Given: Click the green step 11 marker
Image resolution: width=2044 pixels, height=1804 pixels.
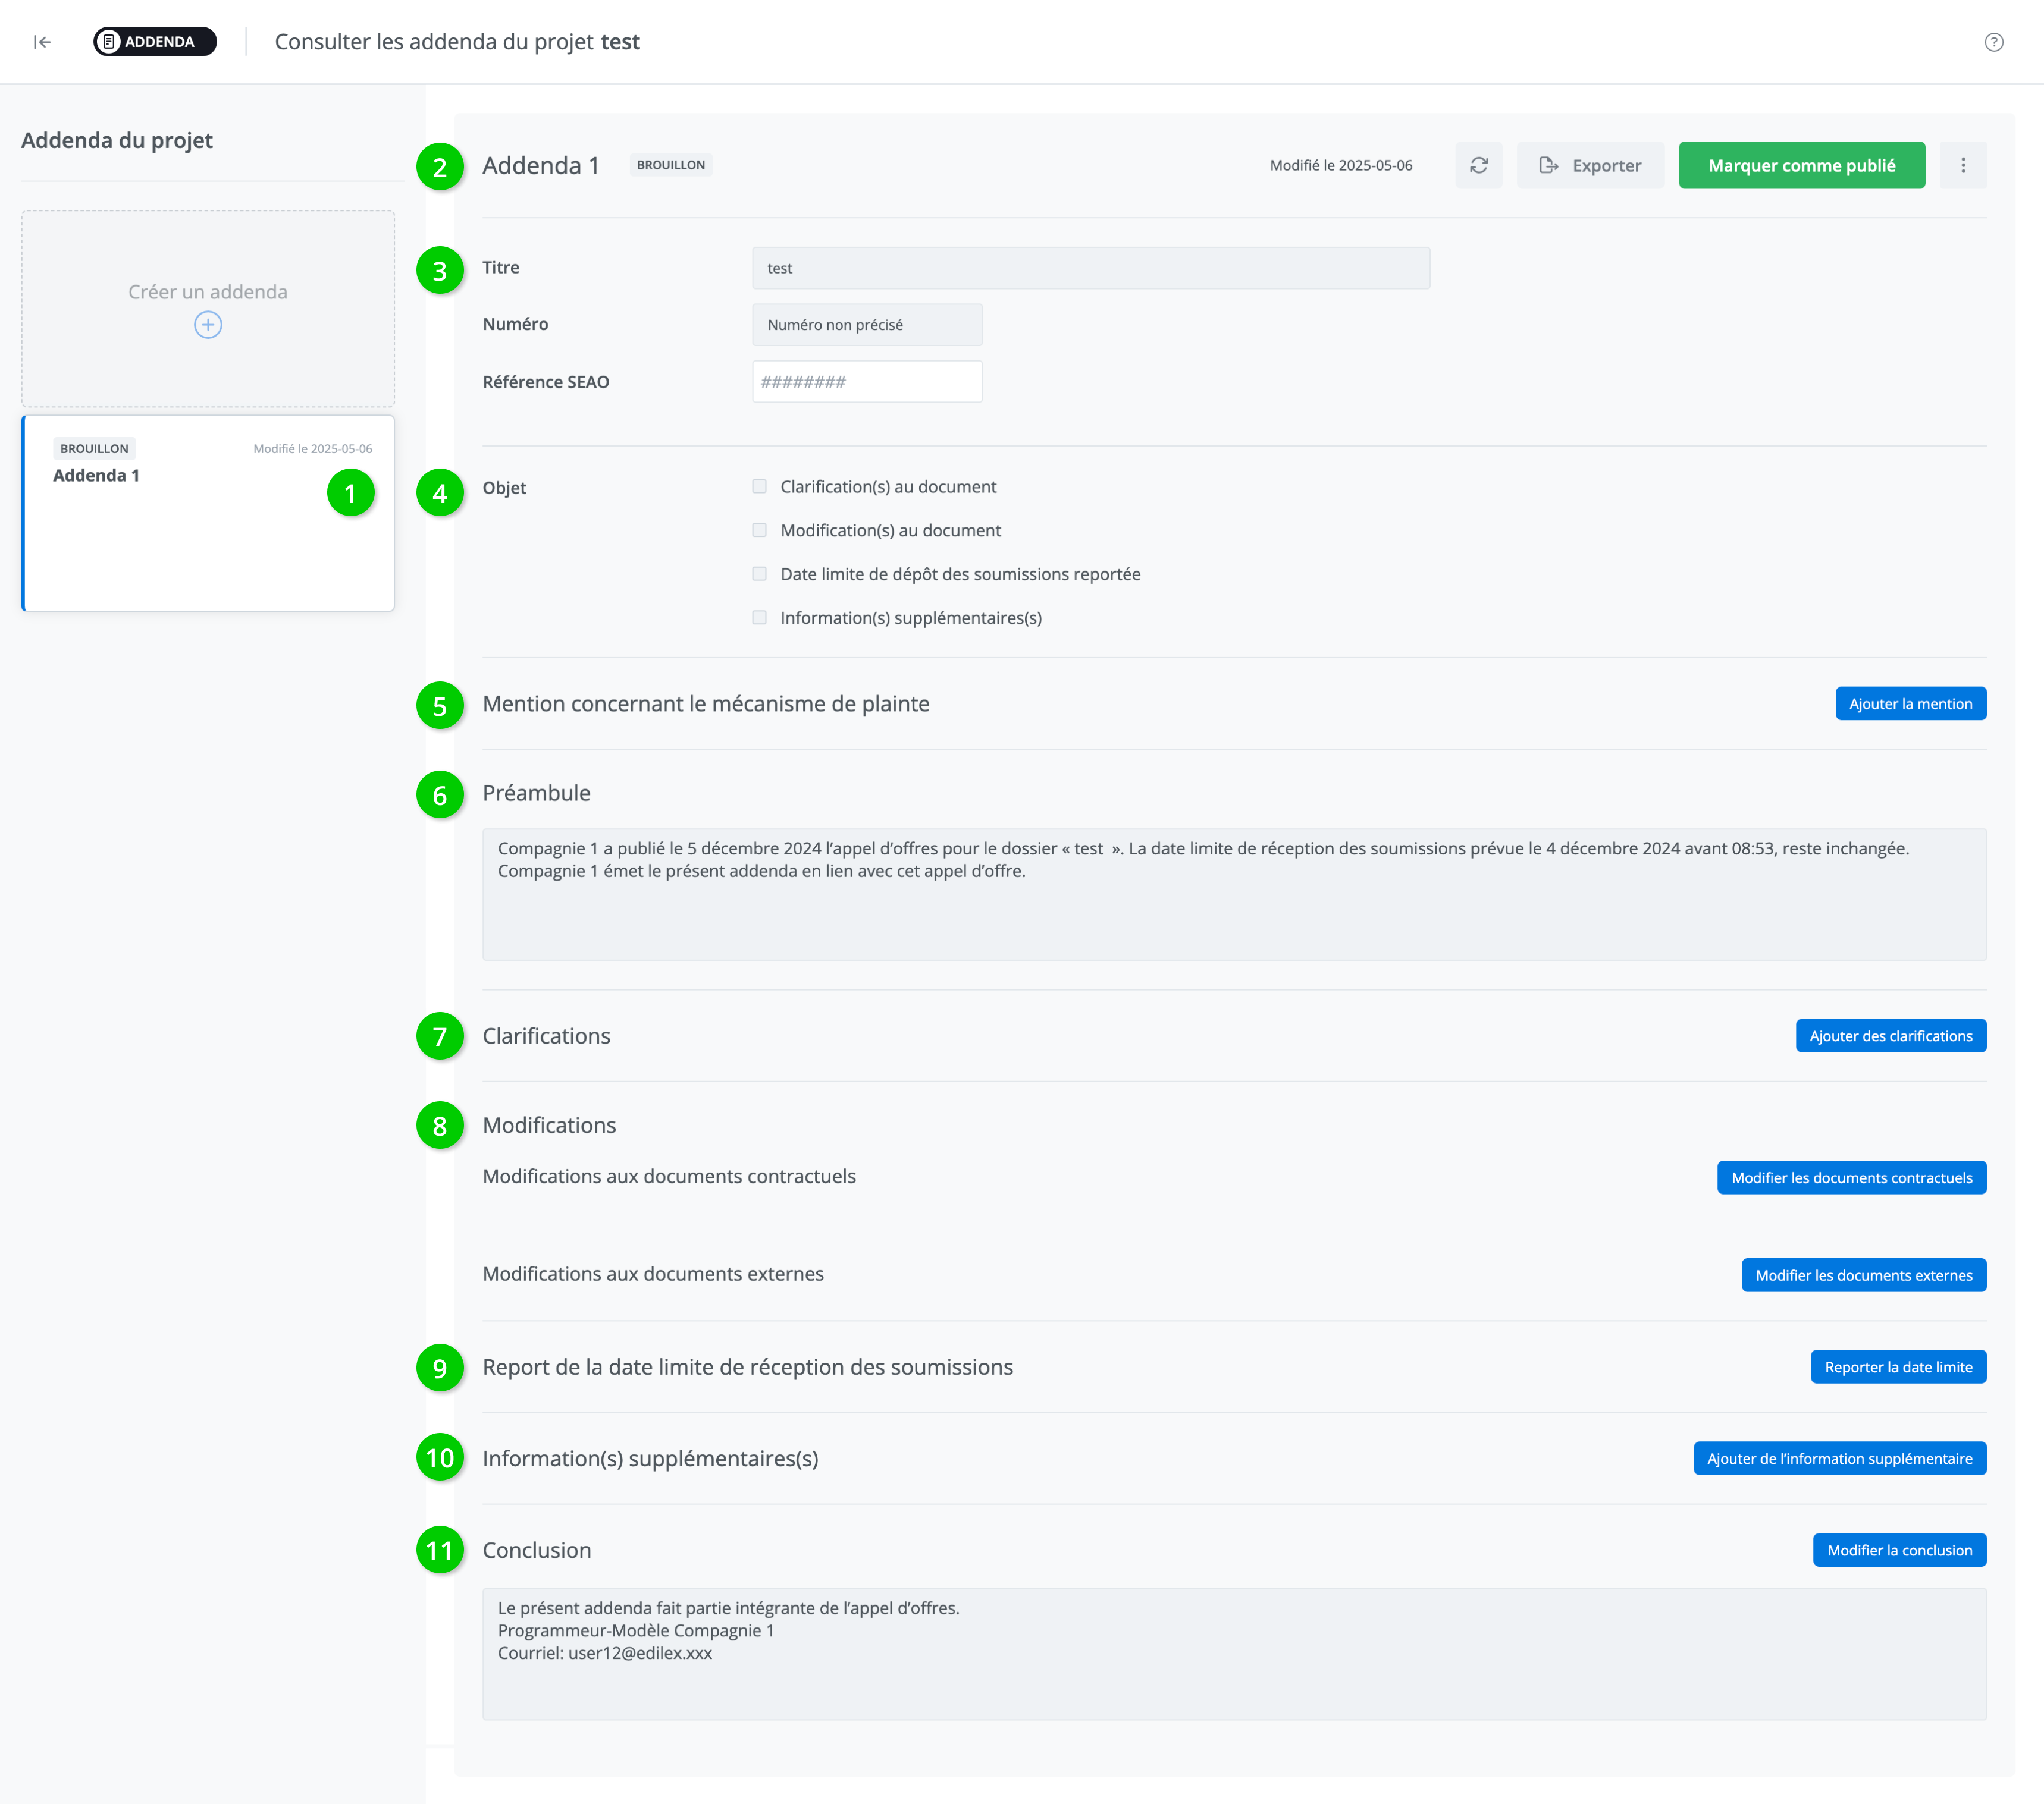Looking at the screenshot, I should pyautogui.click(x=440, y=1550).
